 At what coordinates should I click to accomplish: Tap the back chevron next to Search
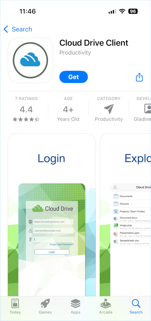(6, 29)
